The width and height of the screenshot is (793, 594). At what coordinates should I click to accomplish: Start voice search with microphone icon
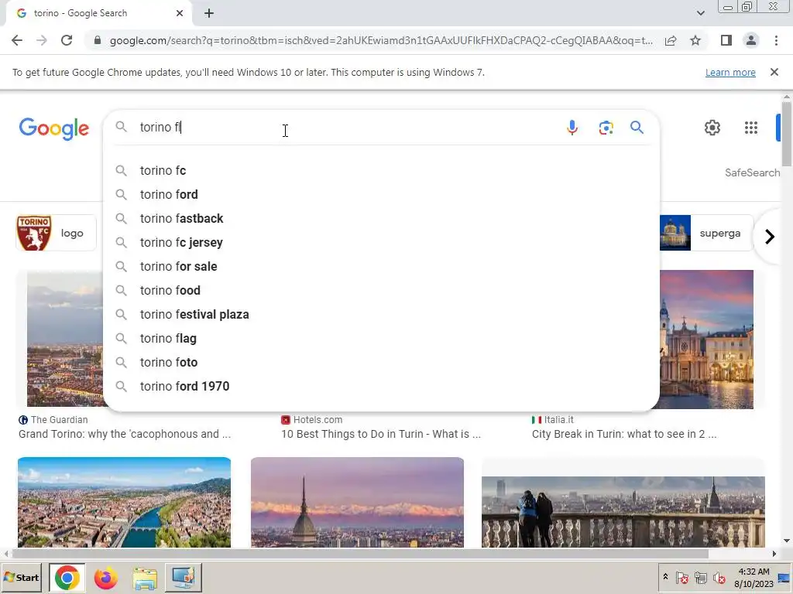click(x=572, y=128)
